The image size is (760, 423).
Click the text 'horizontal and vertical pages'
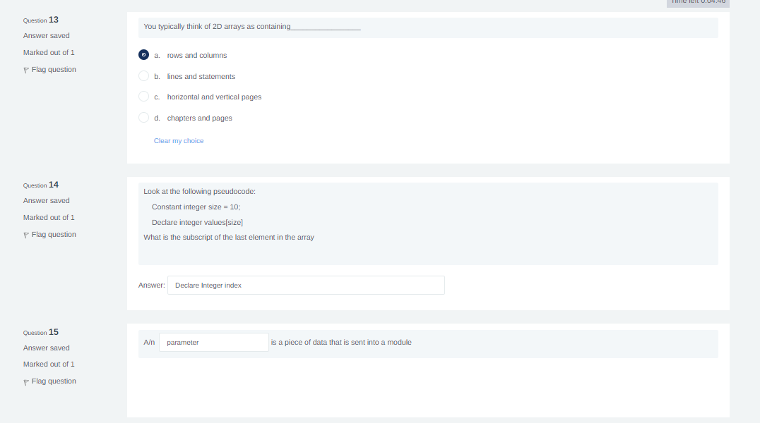(x=214, y=97)
